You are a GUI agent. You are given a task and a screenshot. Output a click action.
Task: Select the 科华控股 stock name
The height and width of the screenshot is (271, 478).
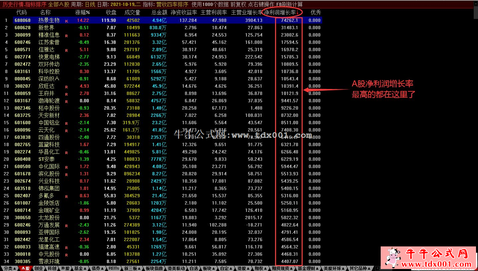click(49, 71)
